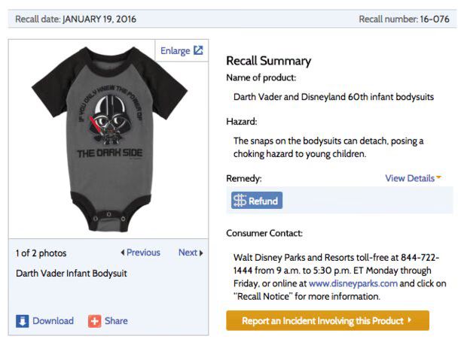Click arrow on Report an Incident button
The height and width of the screenshot is (345, 467).
410,320
